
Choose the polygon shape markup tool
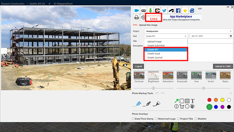point(182,106)
